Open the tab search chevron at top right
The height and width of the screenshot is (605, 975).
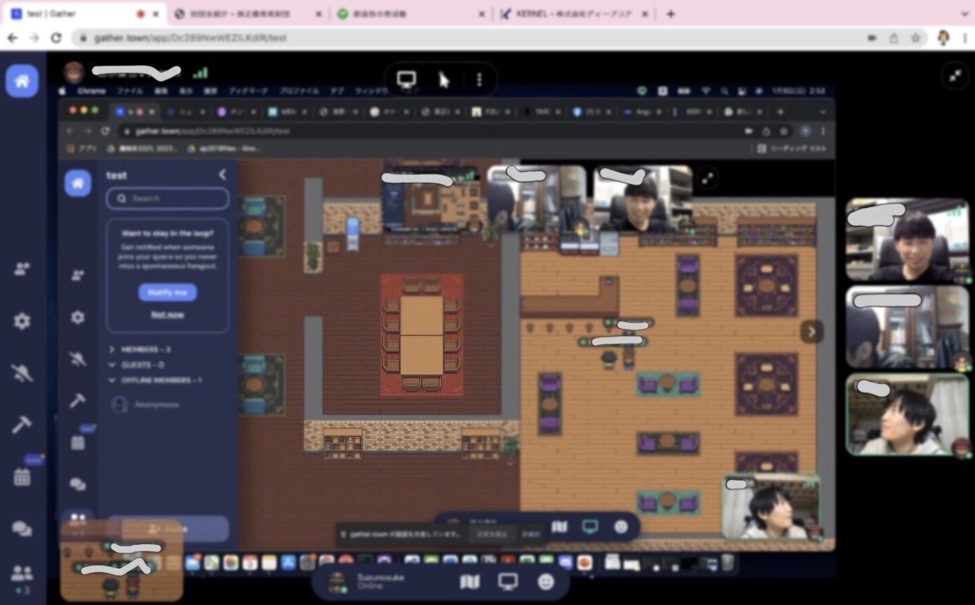click(964, 13)
